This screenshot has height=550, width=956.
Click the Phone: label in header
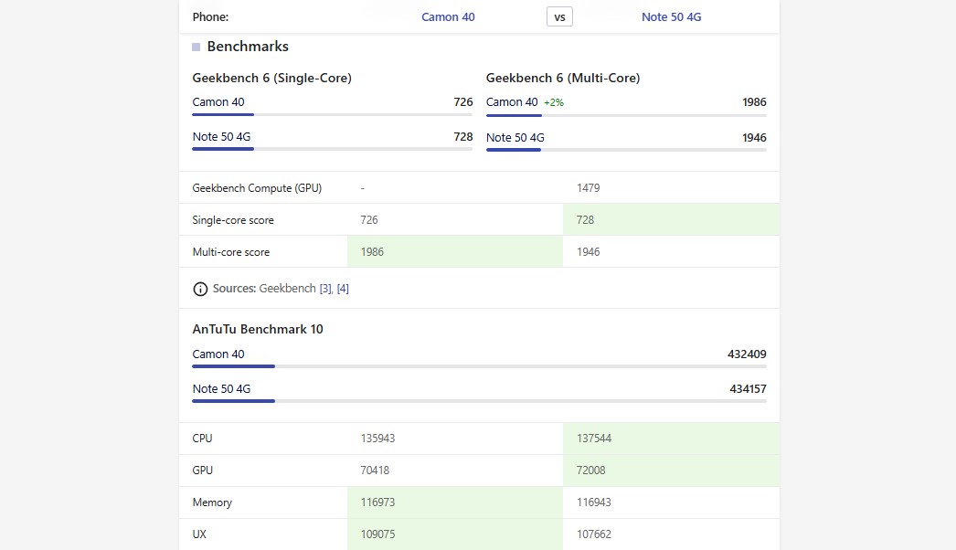click(210, 17)
